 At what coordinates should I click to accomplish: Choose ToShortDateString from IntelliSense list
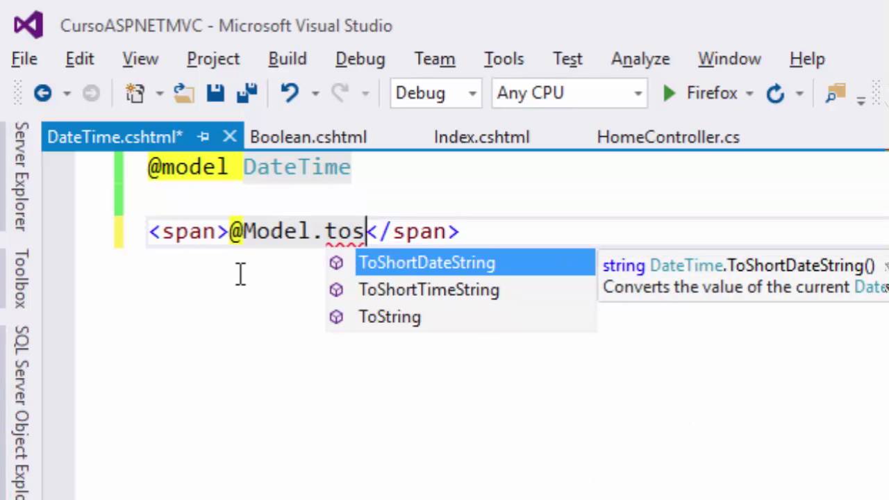click(476, 263)
